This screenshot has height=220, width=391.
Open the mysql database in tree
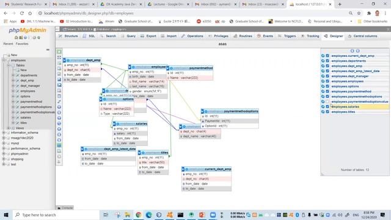click(15, 144)
